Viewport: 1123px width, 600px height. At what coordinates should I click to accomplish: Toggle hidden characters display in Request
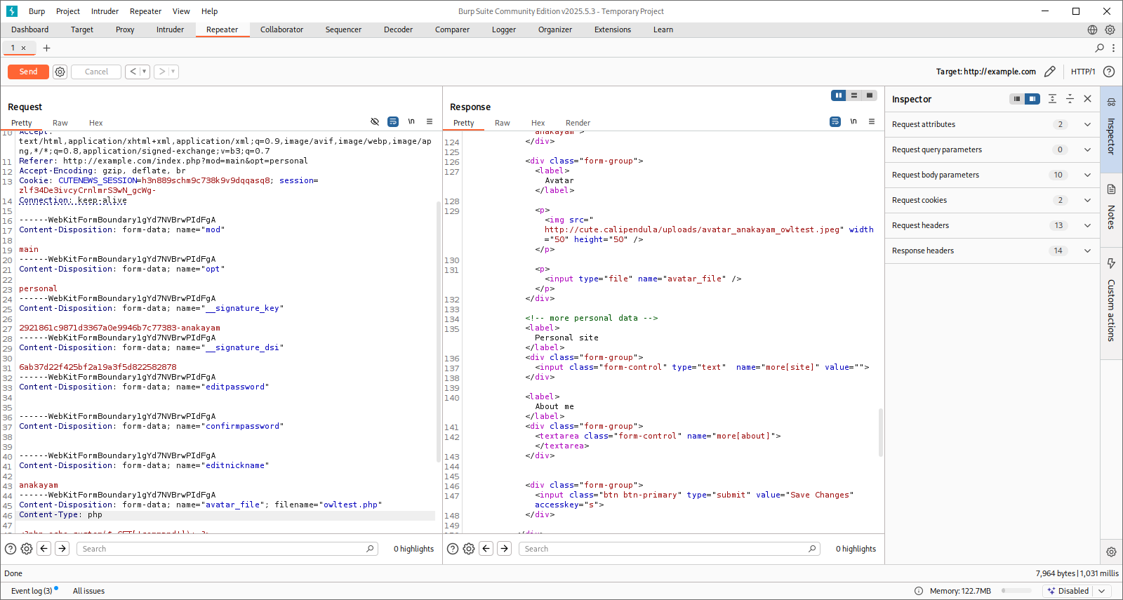[x=375, y=121]
